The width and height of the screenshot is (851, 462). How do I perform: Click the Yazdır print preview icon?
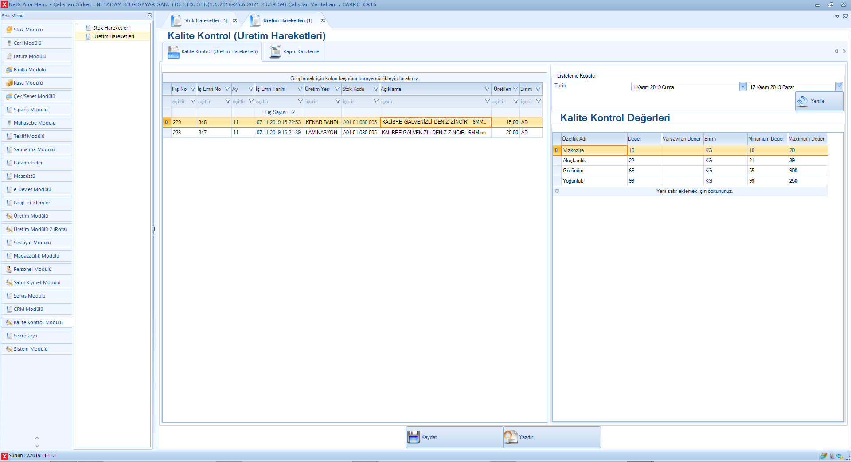511,437
